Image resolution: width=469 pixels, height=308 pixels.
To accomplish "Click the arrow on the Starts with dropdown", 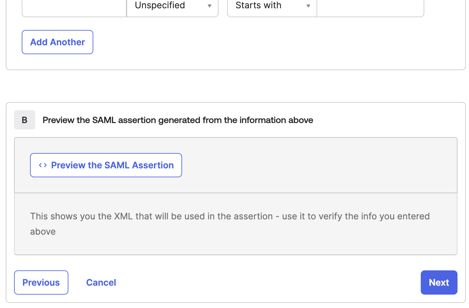I will (x=308, y=6).
